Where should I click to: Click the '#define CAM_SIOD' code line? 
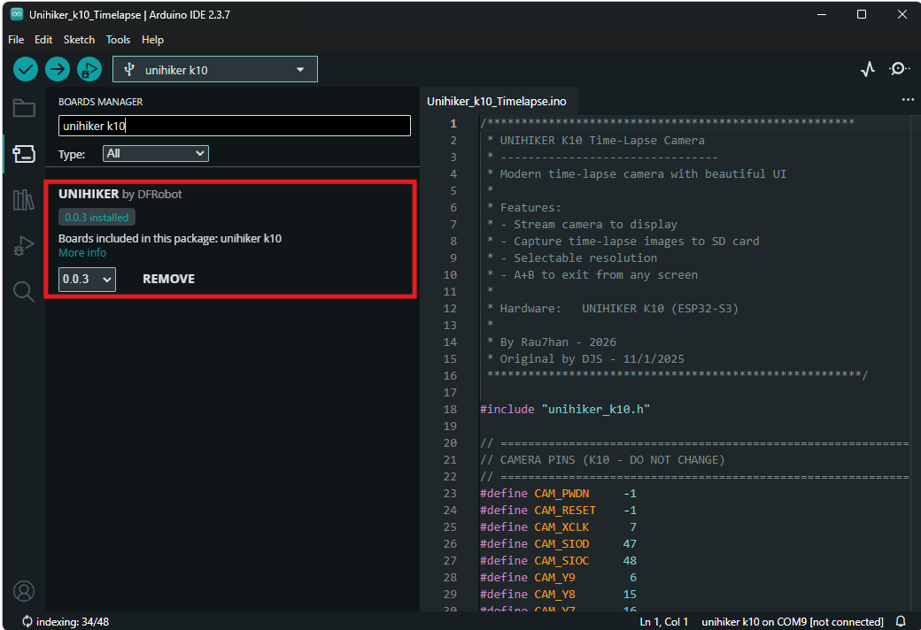coord(558,543)
